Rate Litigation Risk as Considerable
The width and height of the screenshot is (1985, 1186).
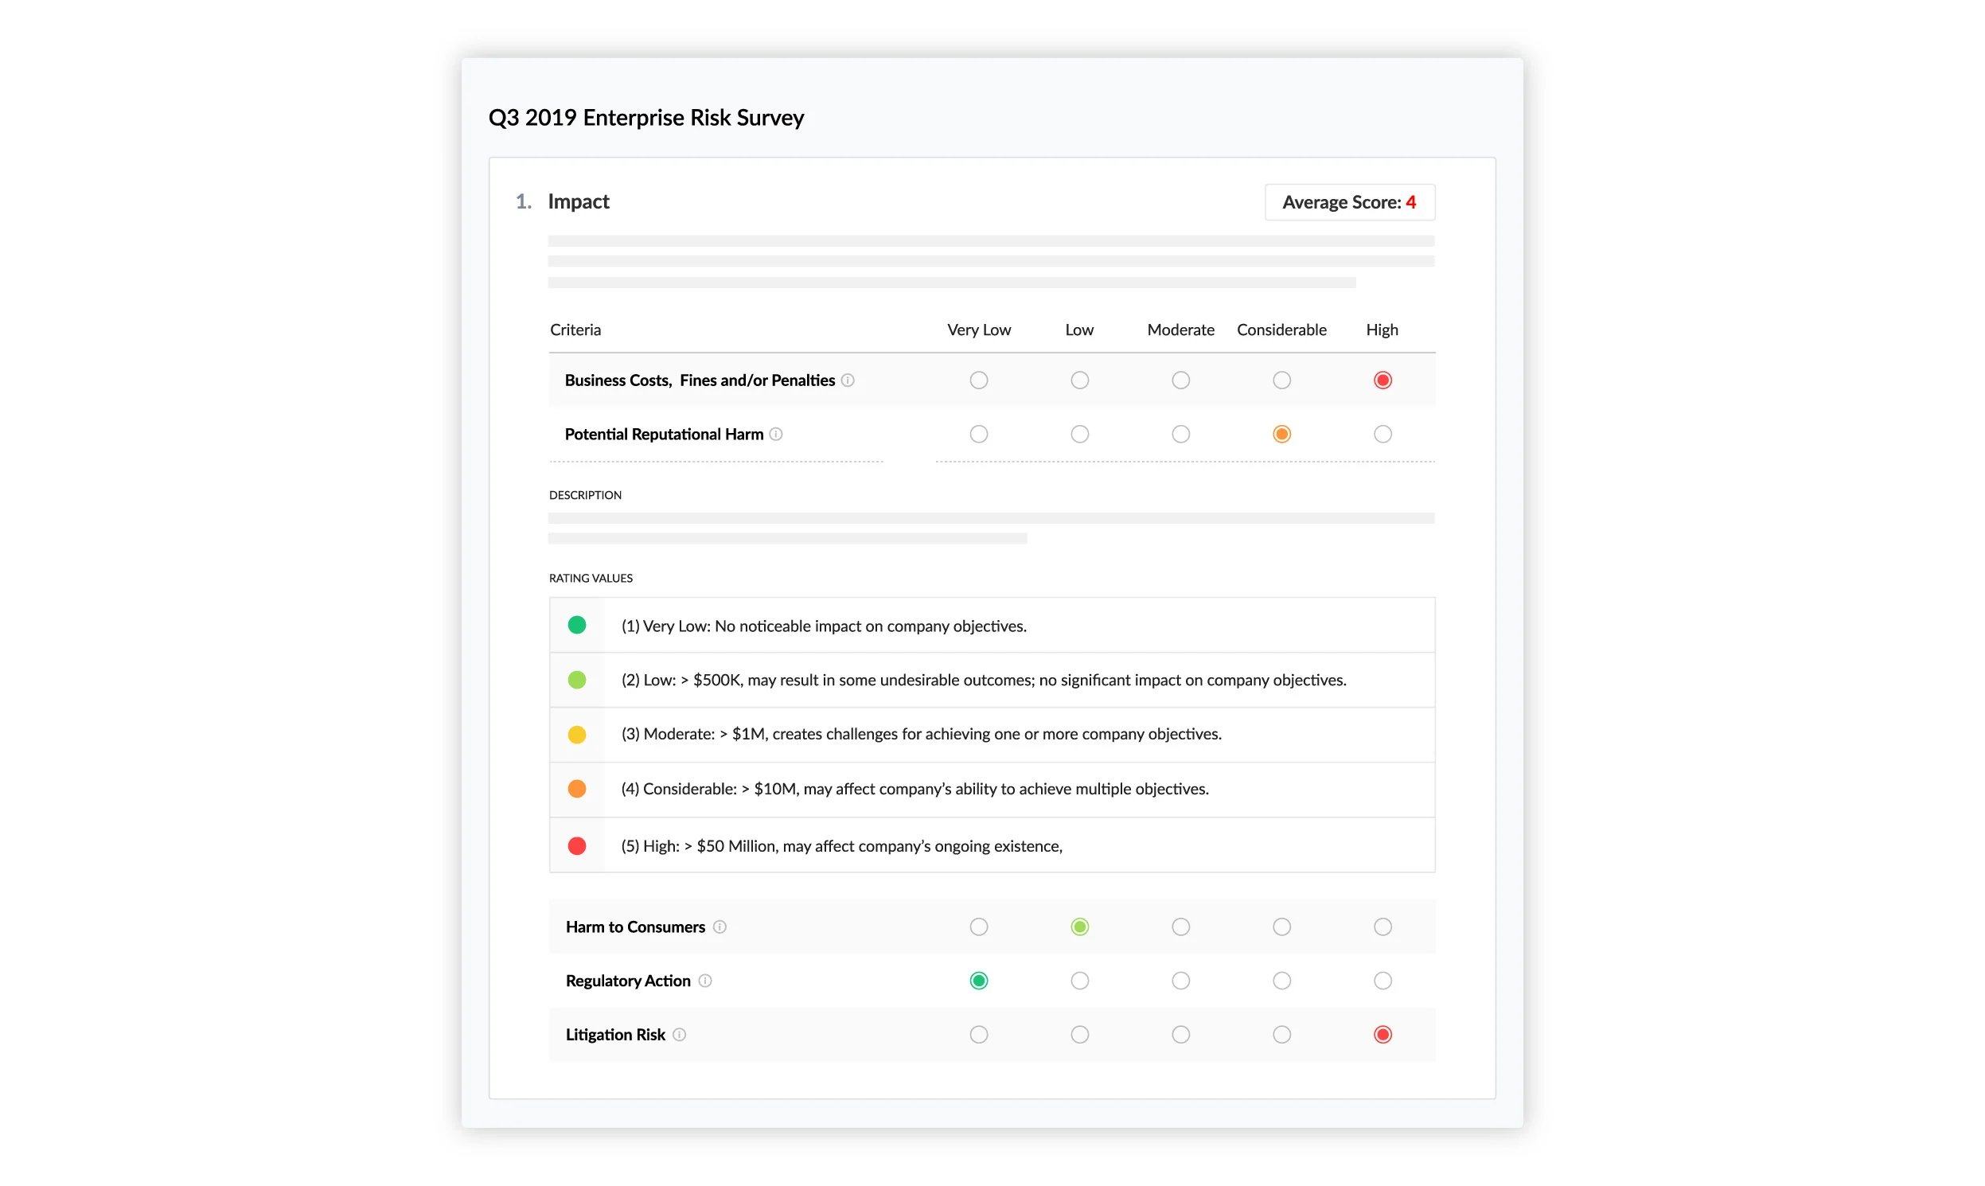[1281, 1035]
